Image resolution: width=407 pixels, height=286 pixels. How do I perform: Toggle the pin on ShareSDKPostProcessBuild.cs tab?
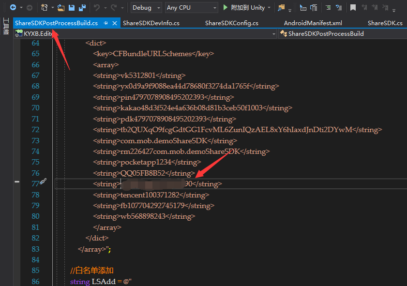click(x=106, y=23)
